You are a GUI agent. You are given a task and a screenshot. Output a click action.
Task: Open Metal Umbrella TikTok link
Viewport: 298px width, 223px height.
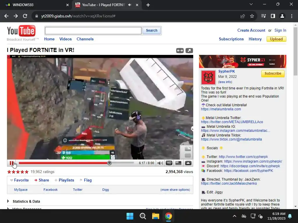click(x=231, y=139)
